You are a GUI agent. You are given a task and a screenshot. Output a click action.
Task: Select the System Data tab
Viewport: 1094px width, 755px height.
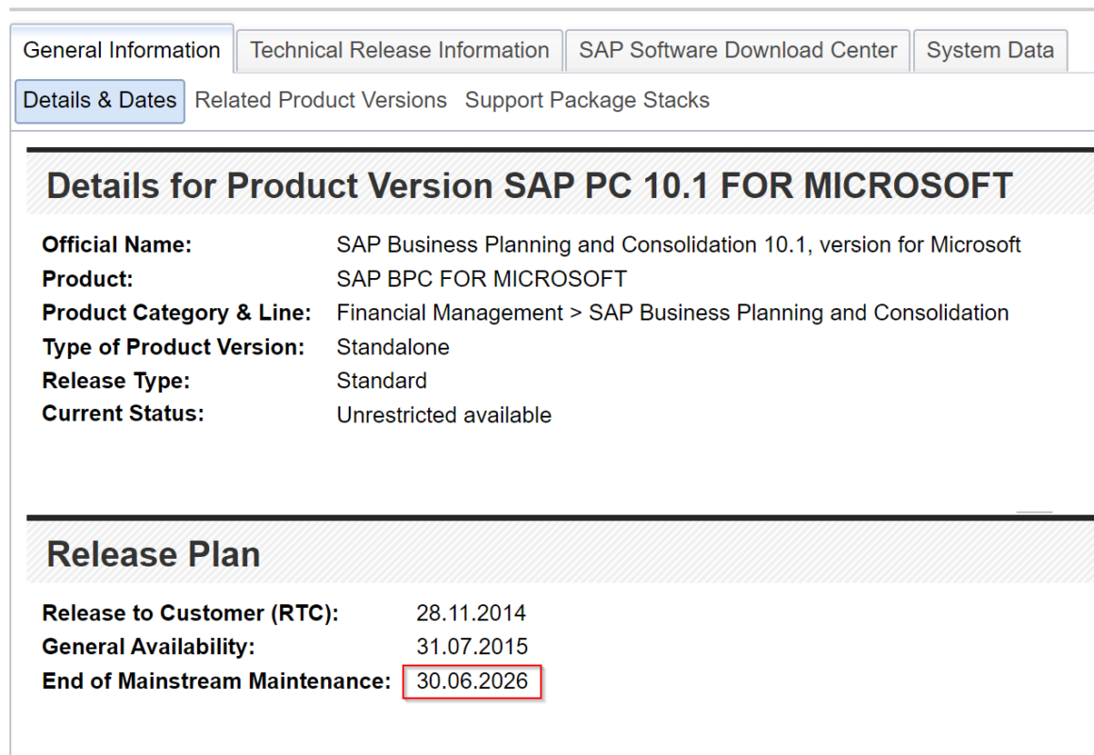coord(990,51)
